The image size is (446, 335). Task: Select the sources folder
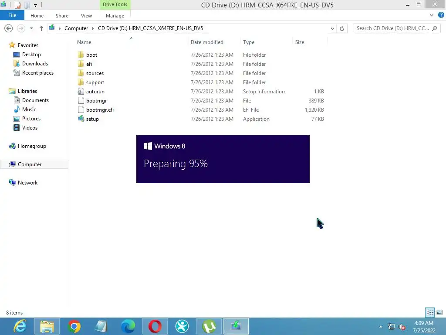tap(95, 73)
